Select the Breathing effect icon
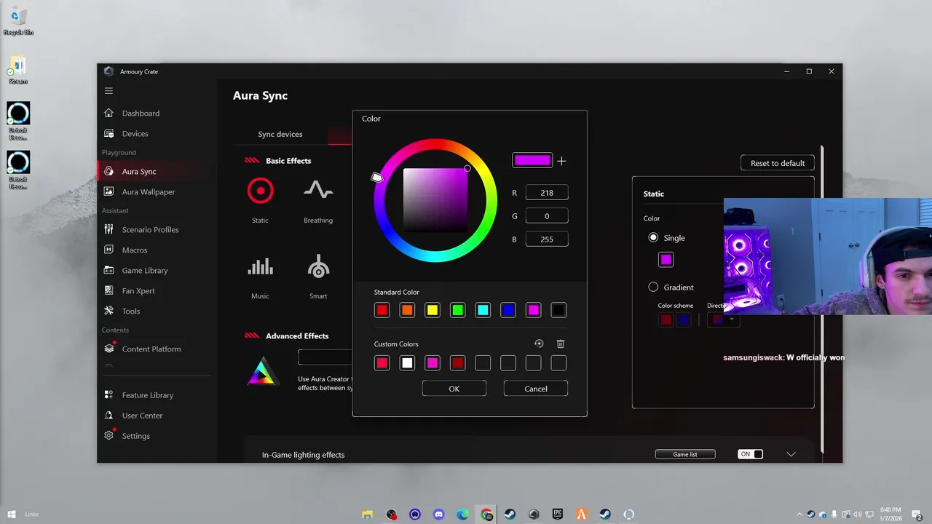The width and height of the screenshot is (932, 524). [318, 191]
